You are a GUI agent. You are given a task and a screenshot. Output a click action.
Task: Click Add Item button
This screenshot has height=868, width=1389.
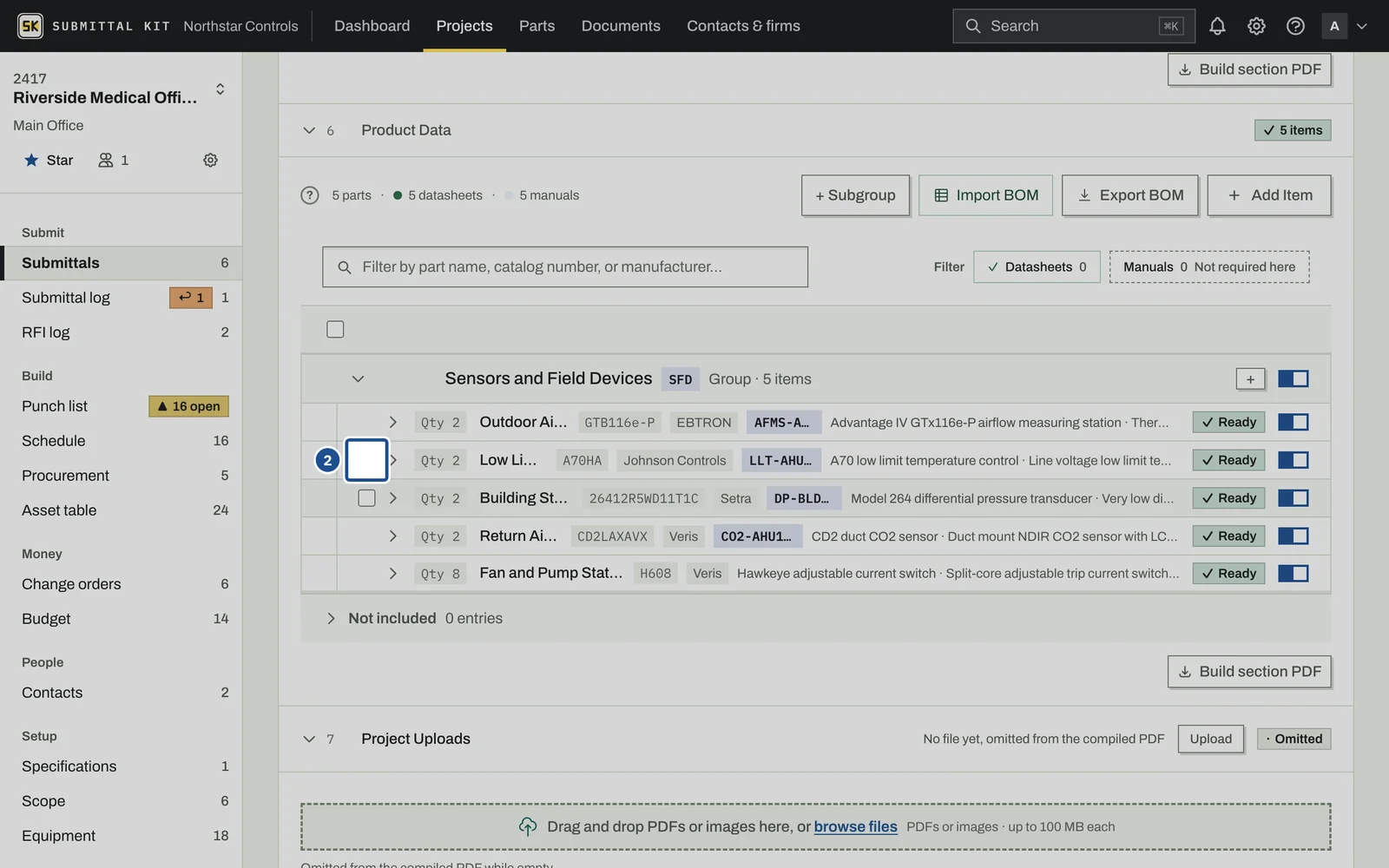[1269, 195]
